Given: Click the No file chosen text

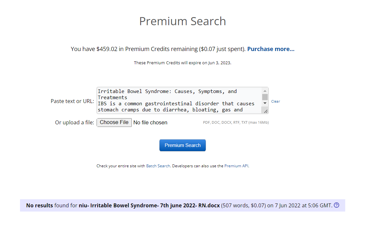Looking at the screenshot, I should [150, 122].
